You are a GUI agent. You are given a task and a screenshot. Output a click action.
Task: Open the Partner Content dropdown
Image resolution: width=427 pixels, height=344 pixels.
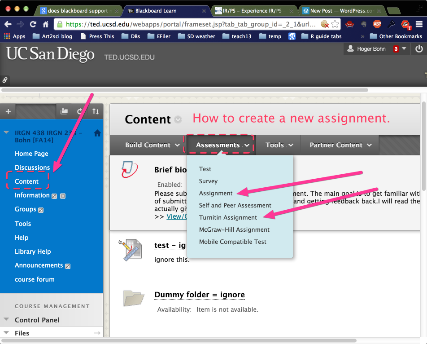pos(340,145)
